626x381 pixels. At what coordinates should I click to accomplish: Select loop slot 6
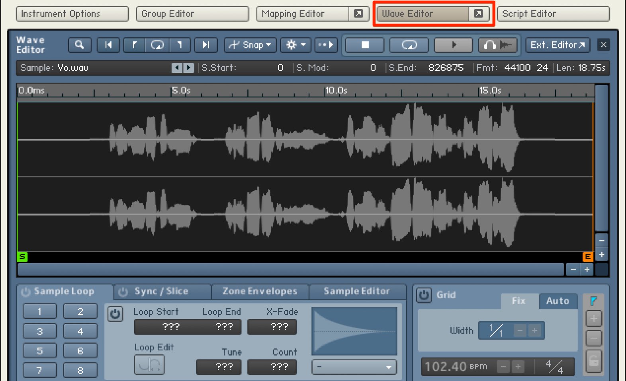(x=80, y=351)
